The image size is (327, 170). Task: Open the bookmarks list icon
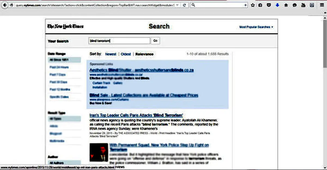coord(261,5)
